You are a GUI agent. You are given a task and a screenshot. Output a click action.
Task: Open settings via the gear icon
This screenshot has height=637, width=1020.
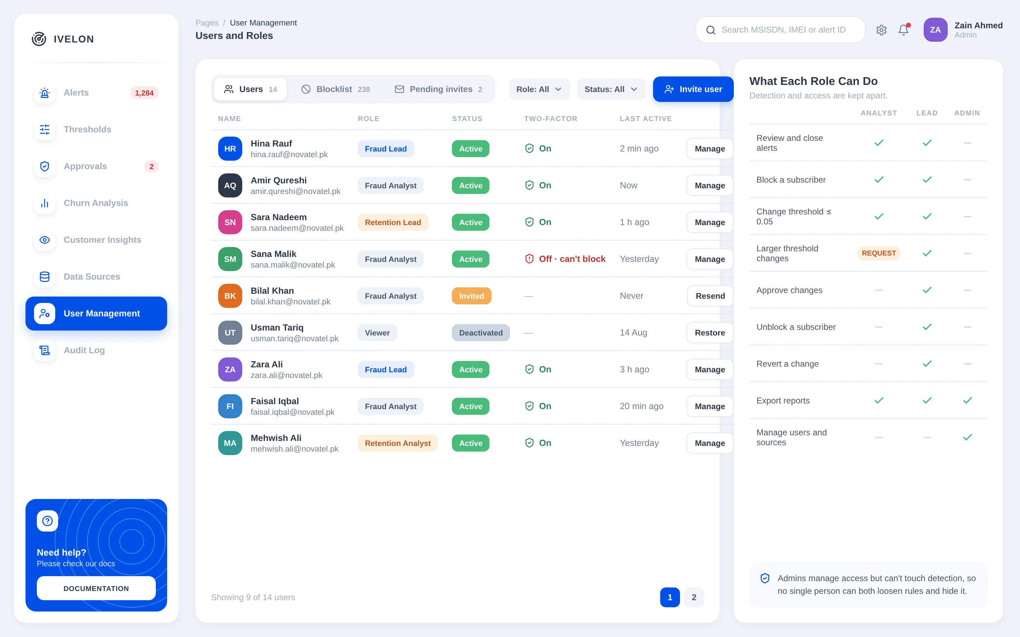coord(881,30)
